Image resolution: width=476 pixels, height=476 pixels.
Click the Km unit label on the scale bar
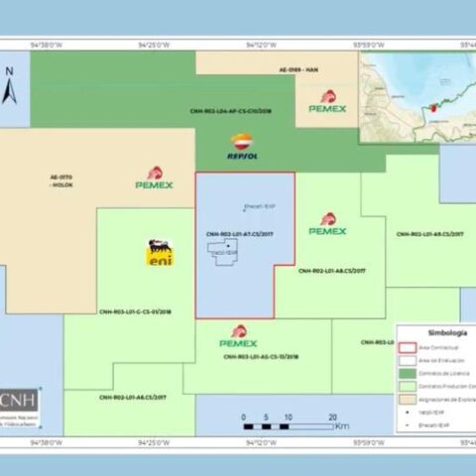pyautogui.click(x=342, y=425)
